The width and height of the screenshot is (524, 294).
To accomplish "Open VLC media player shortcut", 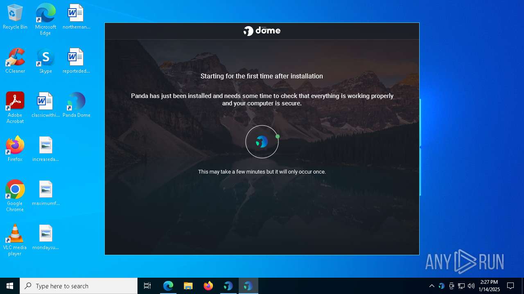I will (x=15, y=240).
